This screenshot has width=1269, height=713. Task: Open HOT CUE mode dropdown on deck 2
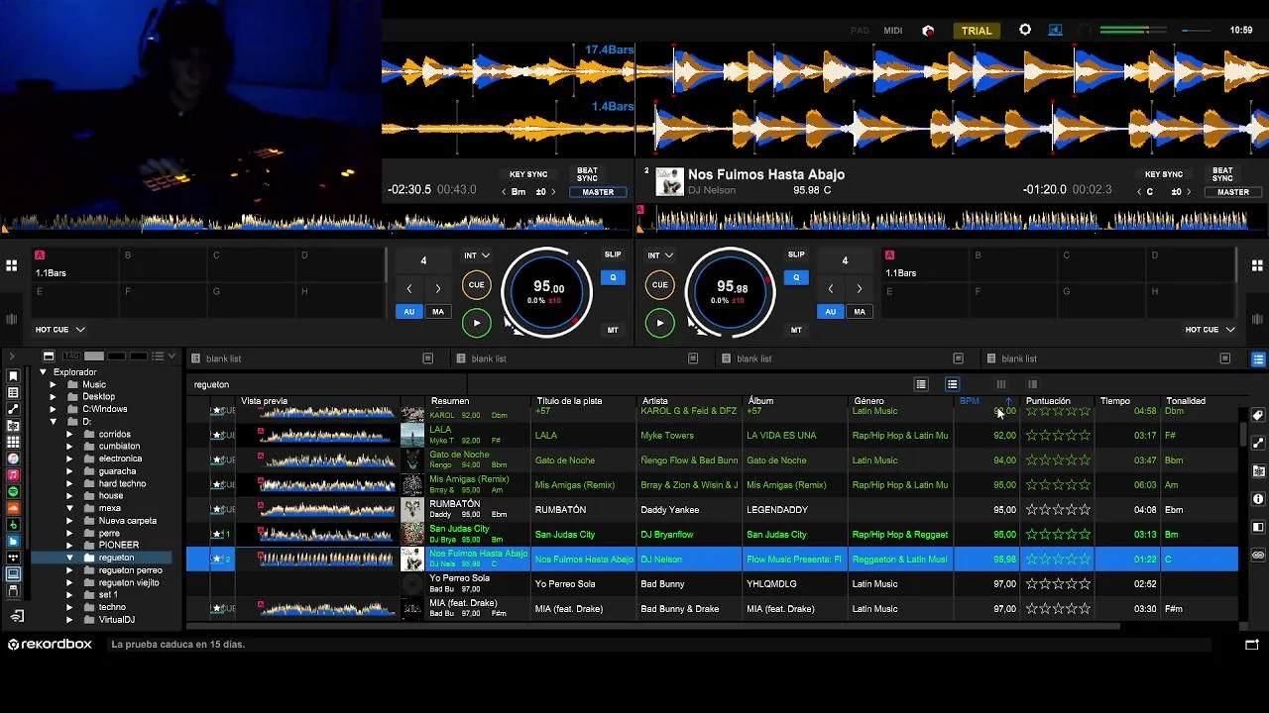tap(1210, 330)
